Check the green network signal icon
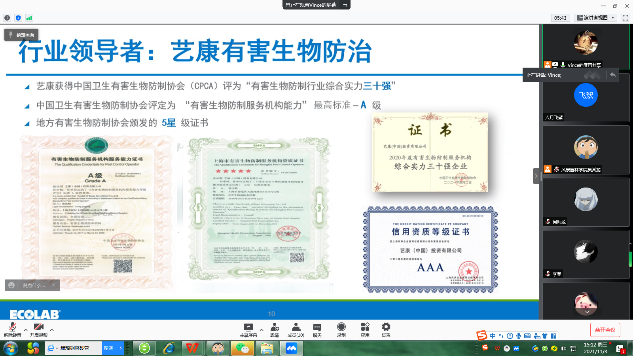 click(x=29, y=18)
